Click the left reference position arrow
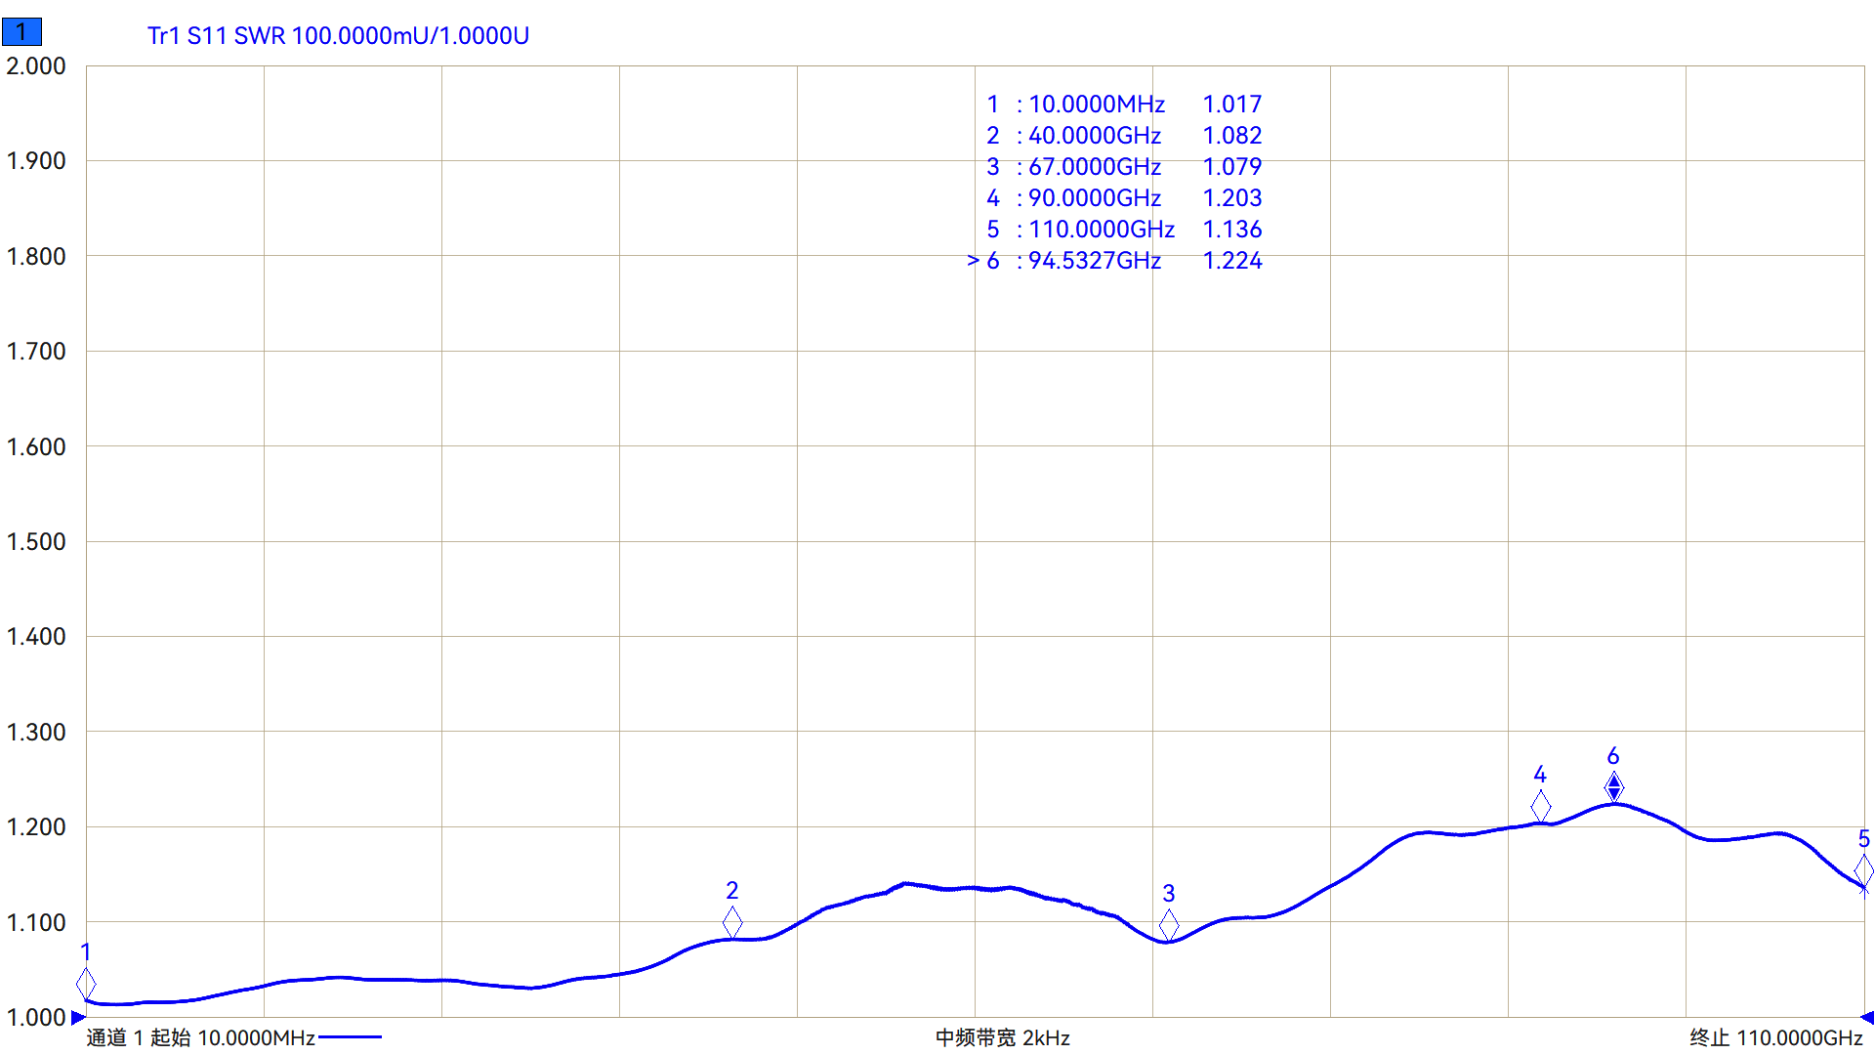The width and height of the screenshot is (1875, 1055). (x=78, y=1018)
